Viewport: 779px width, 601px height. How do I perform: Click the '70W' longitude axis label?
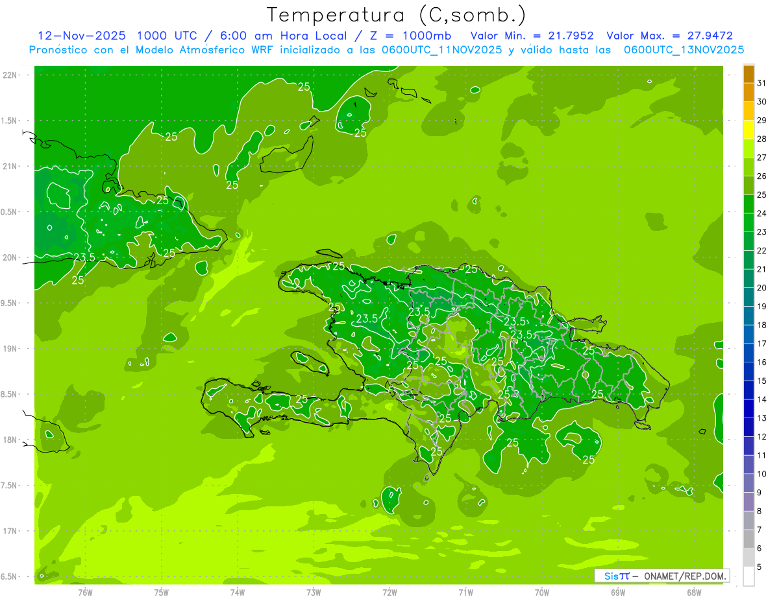[542, 592]
